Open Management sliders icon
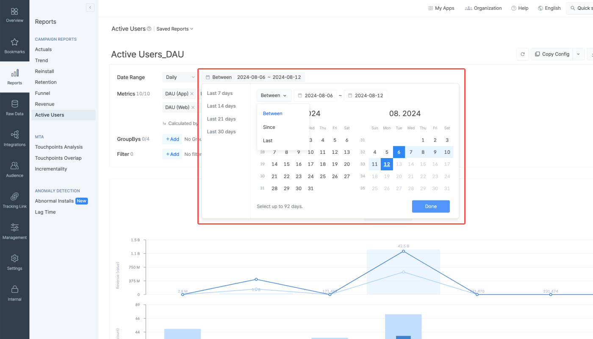 pyautogui.click(x=14, y=228)
